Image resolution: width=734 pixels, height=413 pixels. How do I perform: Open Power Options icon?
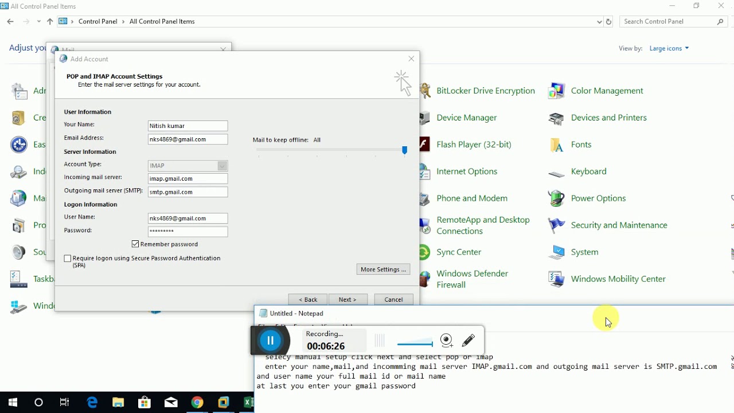tap(556, 198)
